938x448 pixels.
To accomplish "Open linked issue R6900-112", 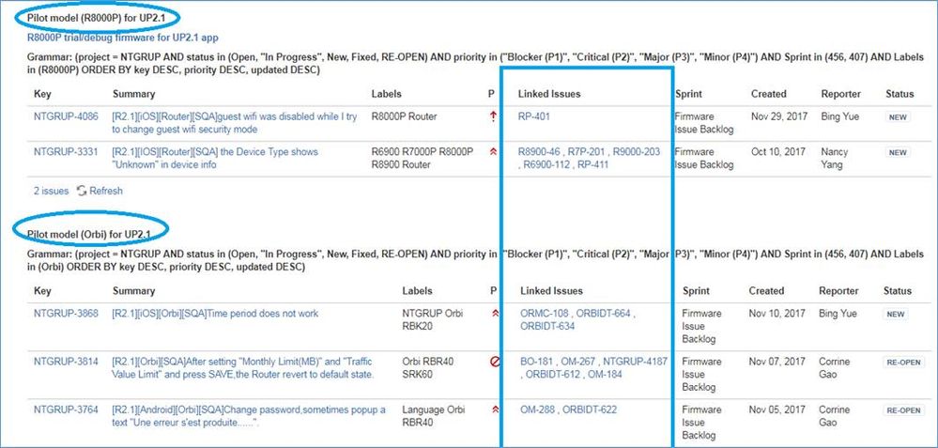I will point(546,164).
